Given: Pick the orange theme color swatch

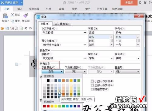Looking at the screenshot, I should 64,80.
